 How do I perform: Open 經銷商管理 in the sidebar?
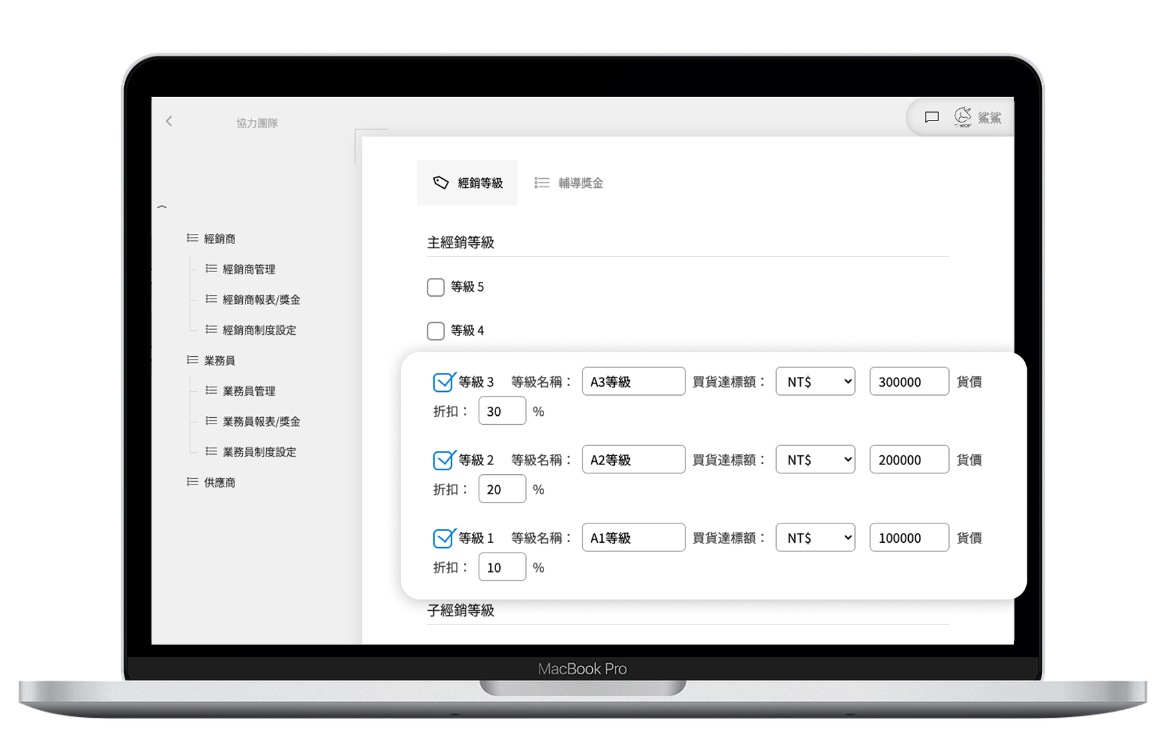pyautogui.click(x=249, y=269)
